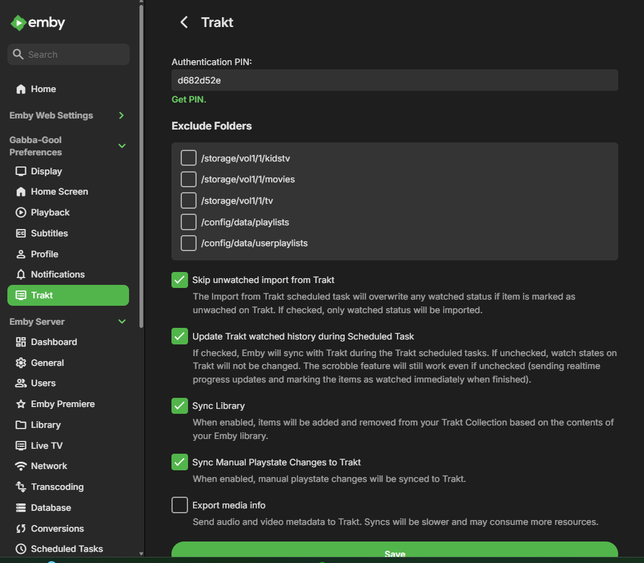Open Emby Premiere star icon
The width and height of the screenshot is (644, 563).
21,404
